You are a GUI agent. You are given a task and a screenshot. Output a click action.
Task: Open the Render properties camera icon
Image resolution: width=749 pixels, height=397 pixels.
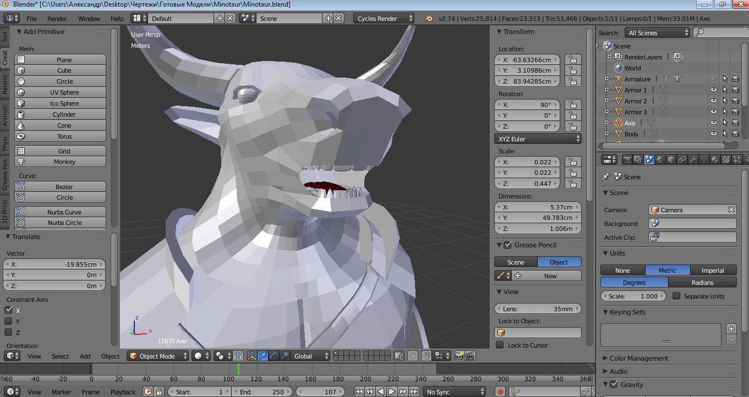pos(627,159)
